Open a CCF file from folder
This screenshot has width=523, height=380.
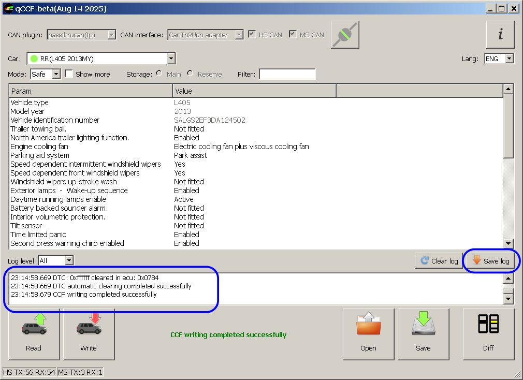click(368, 334)
